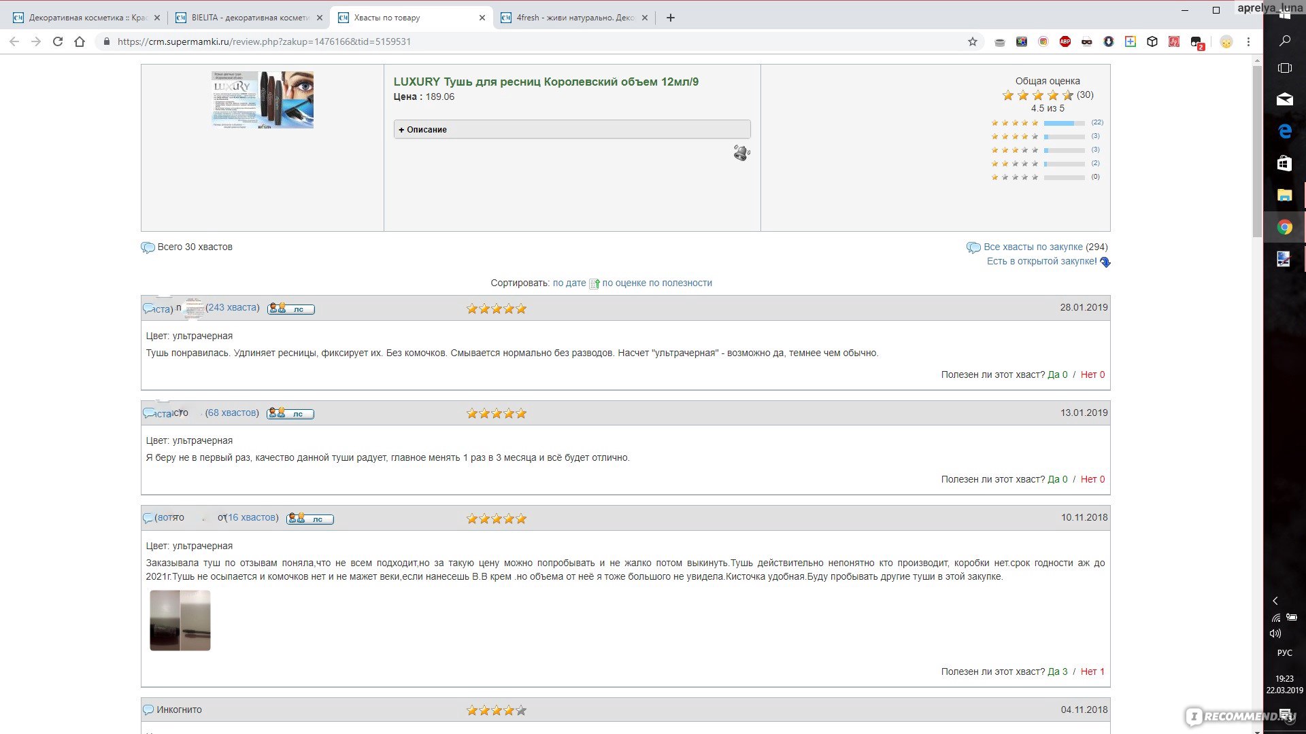
Task: Send private message via лс button in 13.01.2019 review
Action: coord(290,413)
